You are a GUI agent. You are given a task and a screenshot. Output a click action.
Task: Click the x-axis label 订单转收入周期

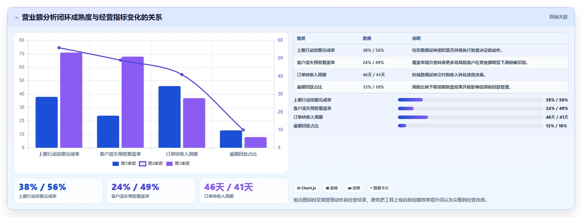[x=182, y=154]
